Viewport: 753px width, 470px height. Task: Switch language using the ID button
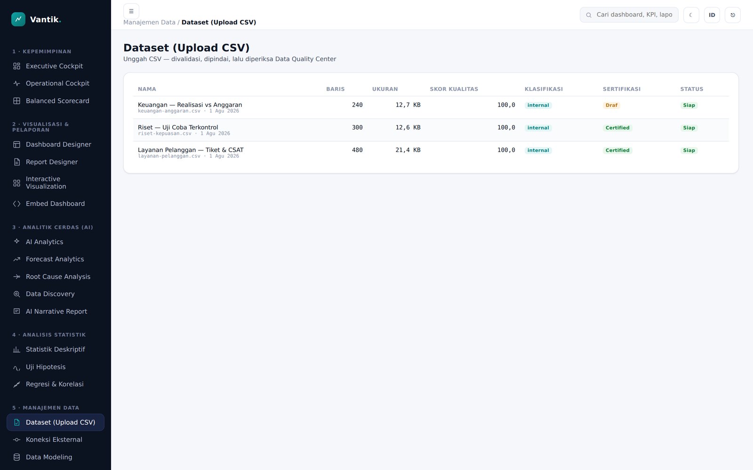(712, 15)
